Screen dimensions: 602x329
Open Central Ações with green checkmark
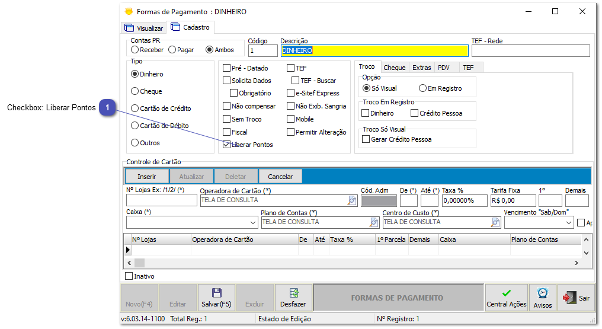point(507,298)
